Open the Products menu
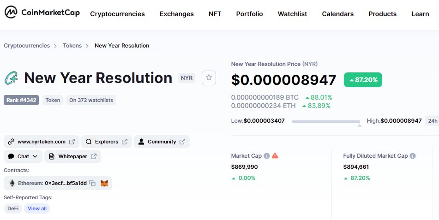439x220 pixels. point(382,14)
